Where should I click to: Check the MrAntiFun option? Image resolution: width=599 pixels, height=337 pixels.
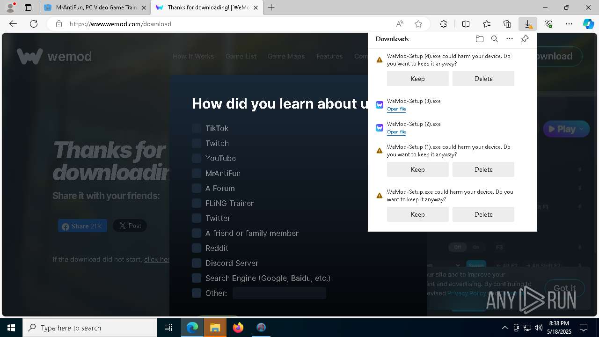click(x=197, y=173)
